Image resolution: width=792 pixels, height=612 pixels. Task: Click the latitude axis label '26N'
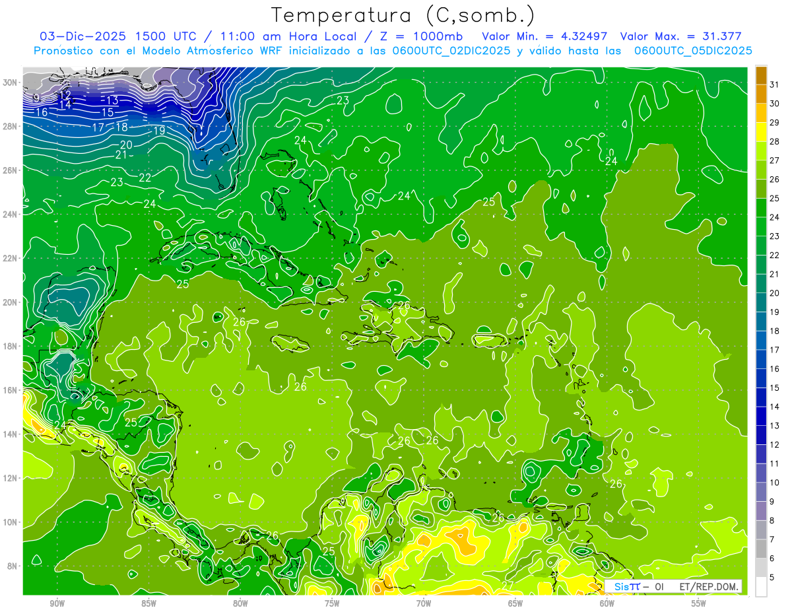tap(10, 170)
